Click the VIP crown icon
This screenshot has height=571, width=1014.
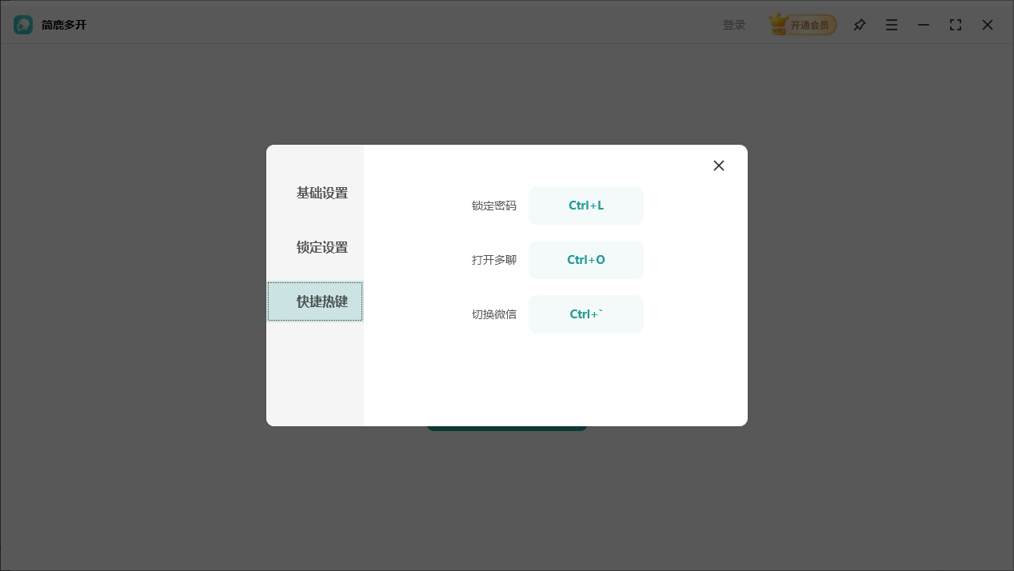point(778,24)
